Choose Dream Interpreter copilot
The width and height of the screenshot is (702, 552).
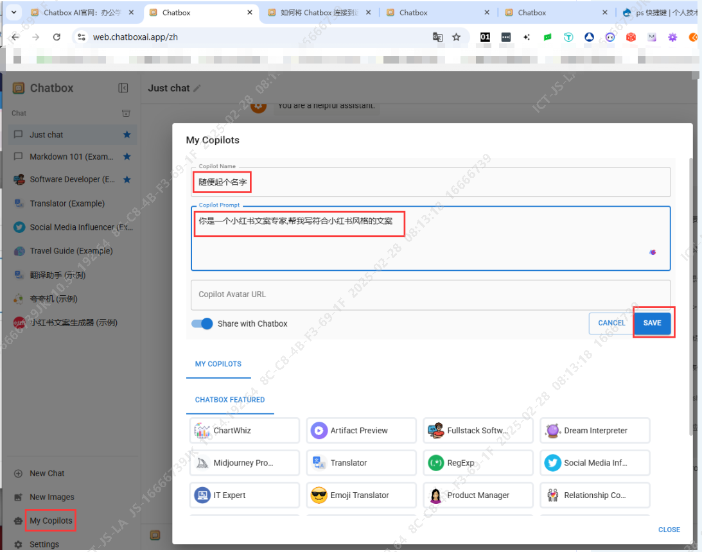[x=595, y=430]
